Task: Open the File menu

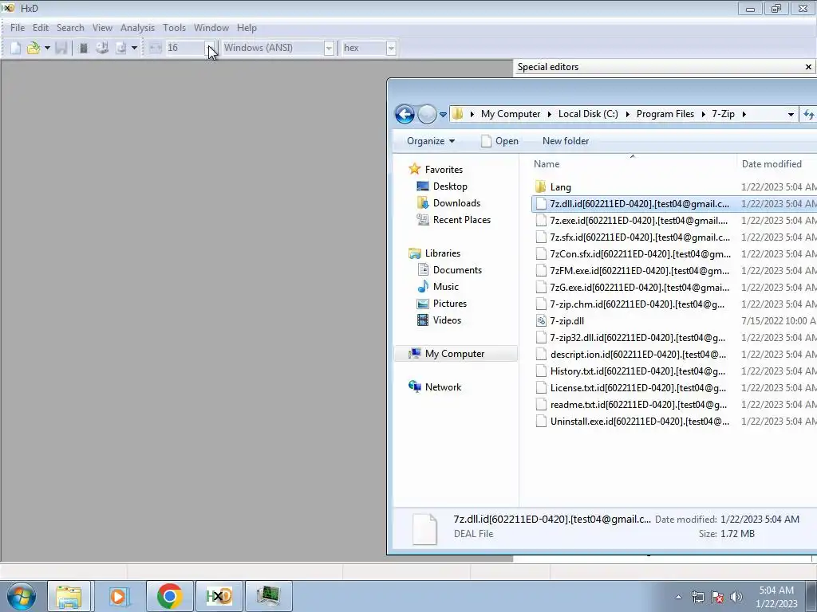Action: [18, 28]
